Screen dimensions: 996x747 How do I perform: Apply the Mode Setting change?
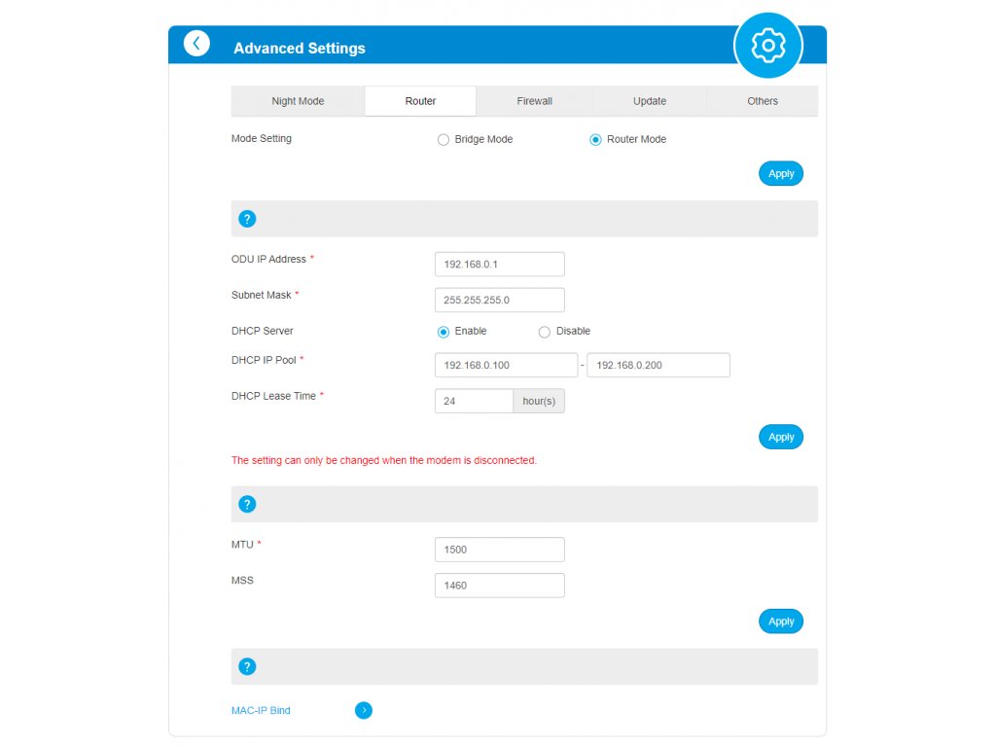coord(781,173)
